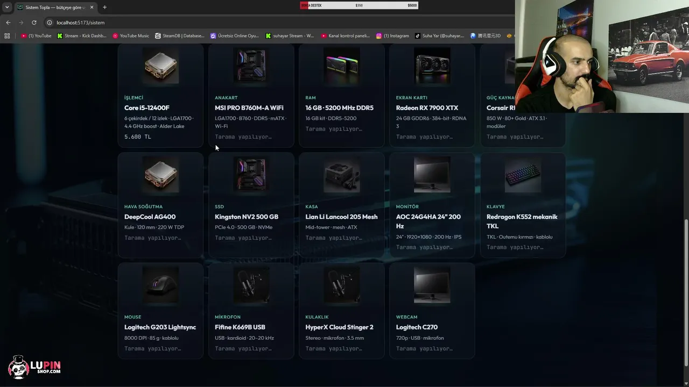Click the "8000 DPI · 85 g · kablolu" specs

[x=151, y=338]
